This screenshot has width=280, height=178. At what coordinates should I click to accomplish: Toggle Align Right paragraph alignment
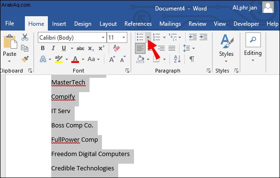(161, 48)
